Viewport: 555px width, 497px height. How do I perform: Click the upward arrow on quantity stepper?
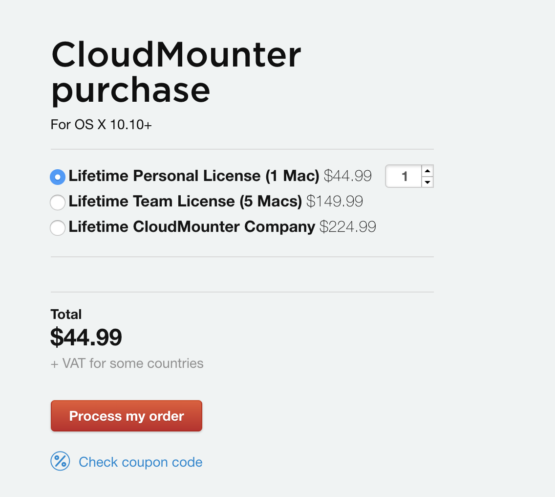click(x=427, y=170)
